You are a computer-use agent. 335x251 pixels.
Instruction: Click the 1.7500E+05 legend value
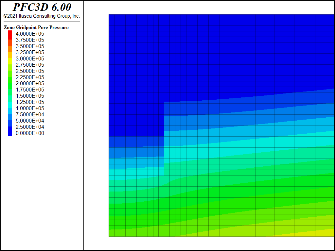(x=30, y=90)
